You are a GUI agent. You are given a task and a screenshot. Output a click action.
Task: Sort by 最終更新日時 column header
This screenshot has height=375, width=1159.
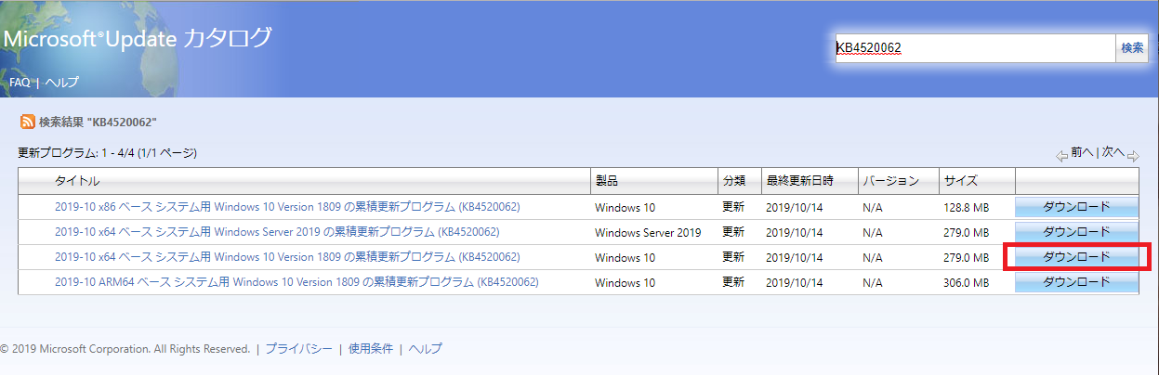tap(799, 181)
